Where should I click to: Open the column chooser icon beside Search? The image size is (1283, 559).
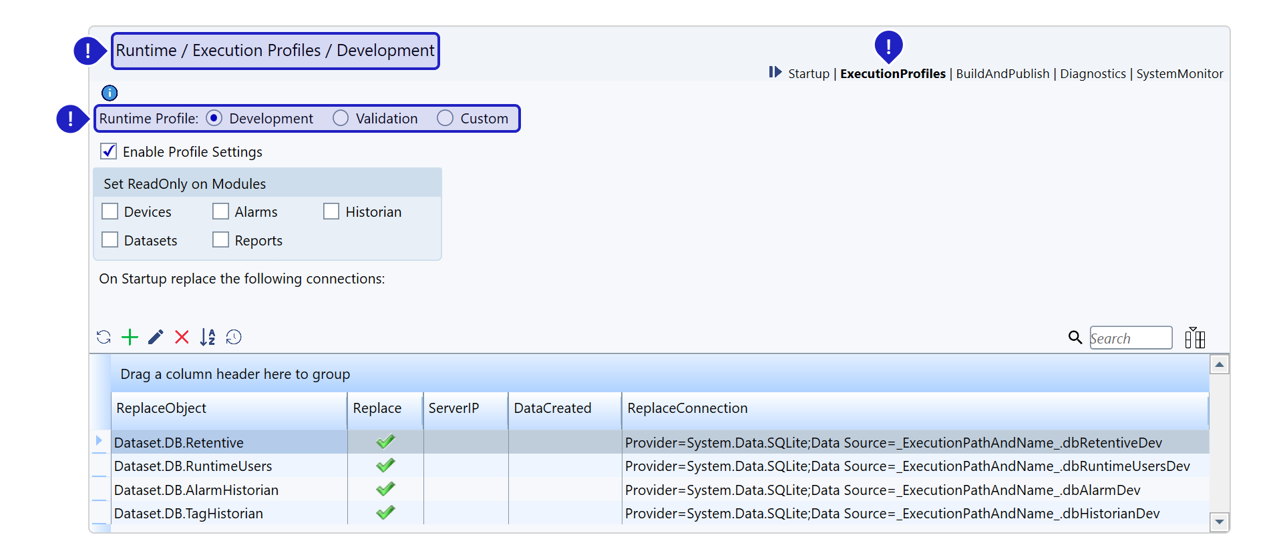coord(1194,338)
